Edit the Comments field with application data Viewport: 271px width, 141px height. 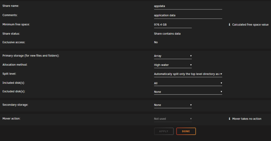click(188, 15)
